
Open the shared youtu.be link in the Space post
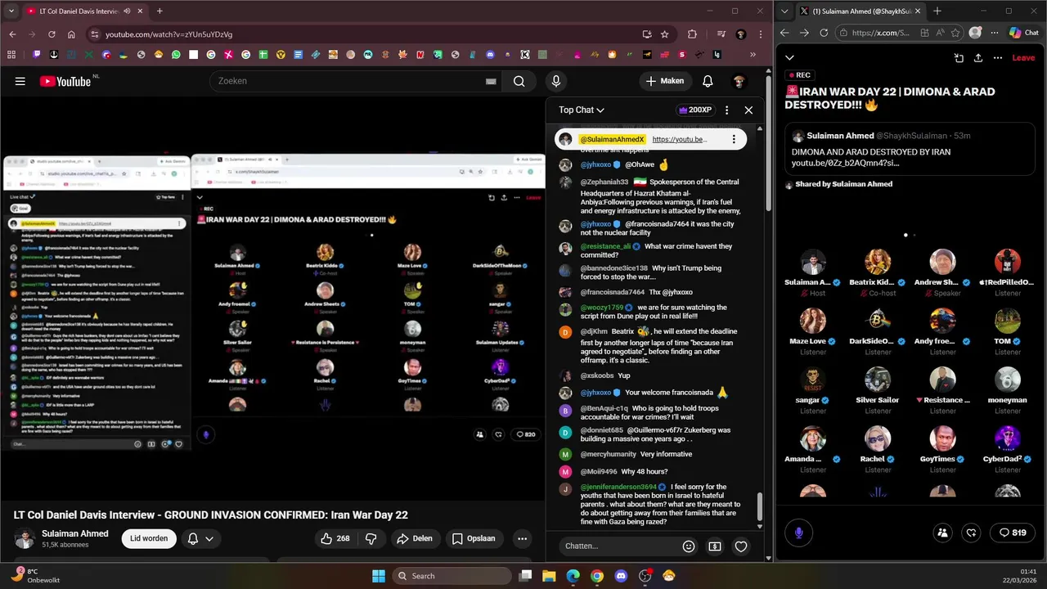pyautogui.click(x=846, y=163)
